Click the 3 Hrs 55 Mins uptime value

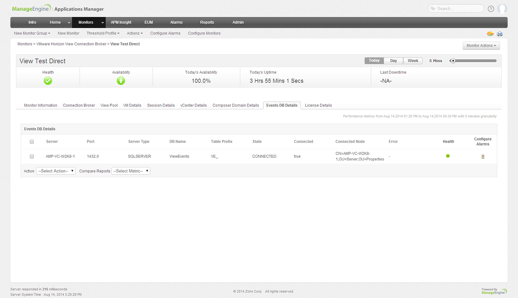pyautogui.click(x=276, y=81)
